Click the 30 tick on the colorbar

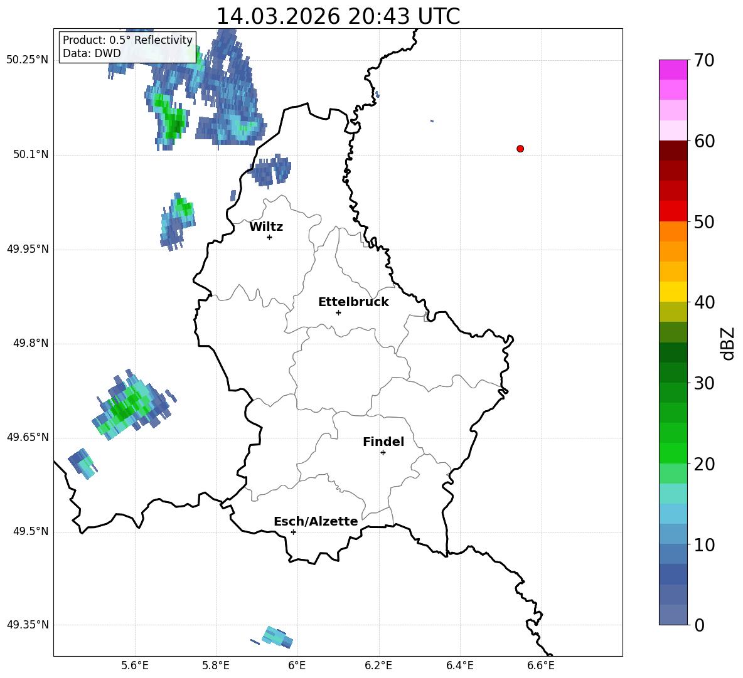click(x=704, y=383)
